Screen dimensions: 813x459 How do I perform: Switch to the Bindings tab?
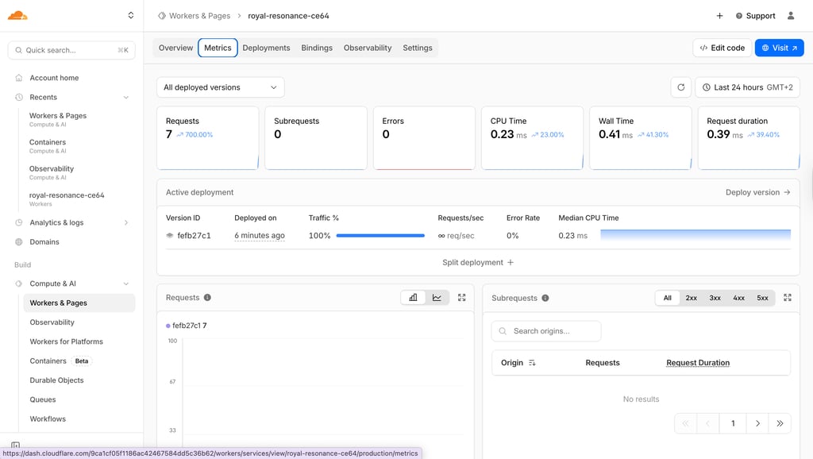(x=317, y=48)
